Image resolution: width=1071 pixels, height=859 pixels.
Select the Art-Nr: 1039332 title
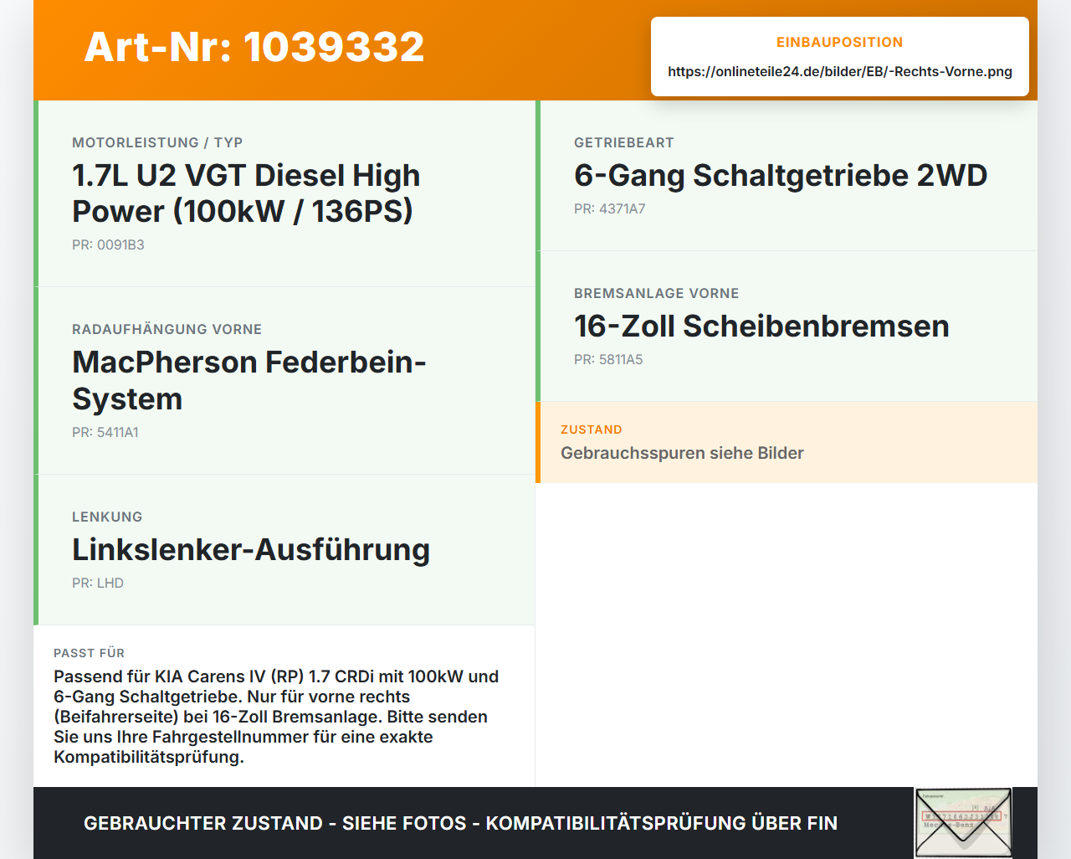(254, 47)
